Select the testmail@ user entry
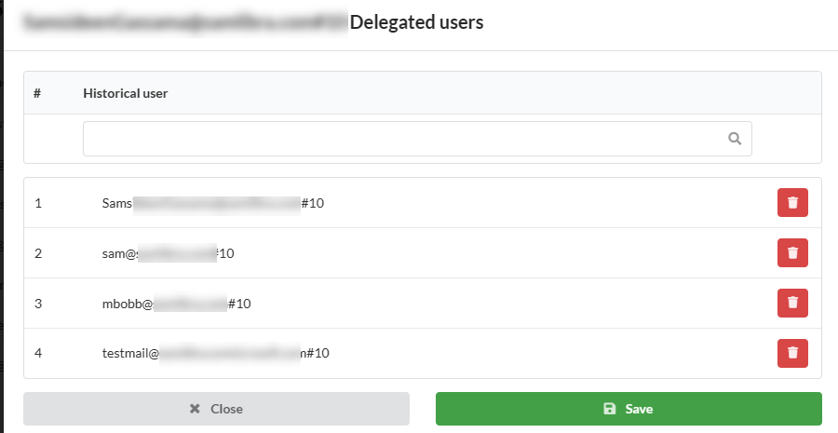 (x=215, y=353)
